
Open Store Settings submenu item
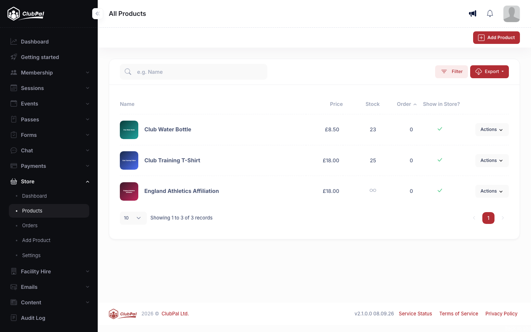(x=49, y=255)
